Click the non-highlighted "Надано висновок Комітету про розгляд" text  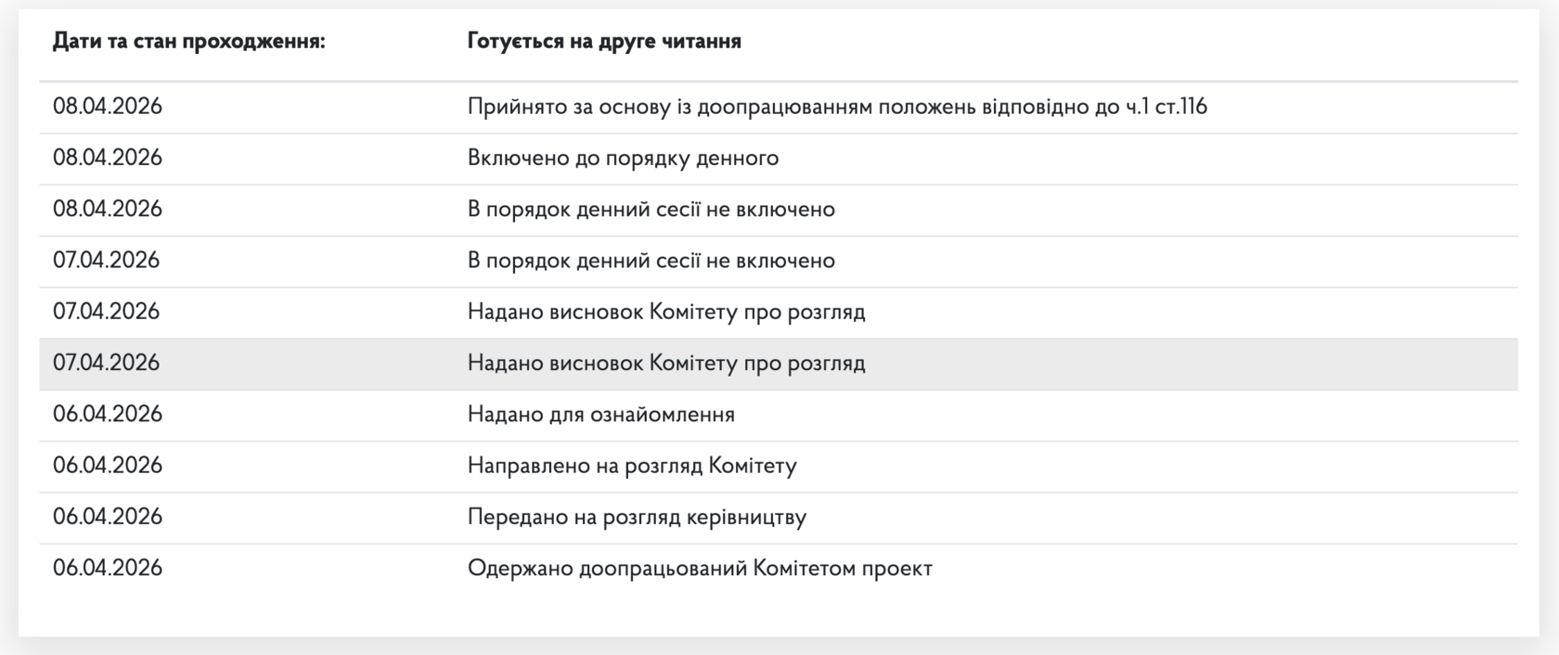point(666,312)
